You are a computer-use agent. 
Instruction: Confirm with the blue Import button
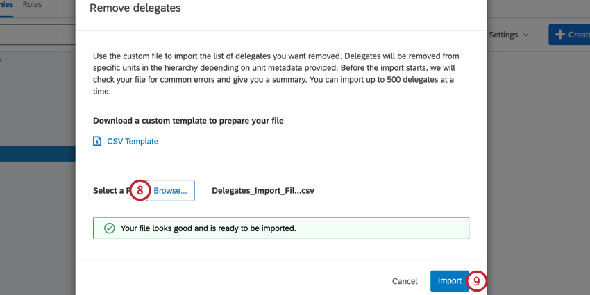pyautogui.click(x=450, y=281)
